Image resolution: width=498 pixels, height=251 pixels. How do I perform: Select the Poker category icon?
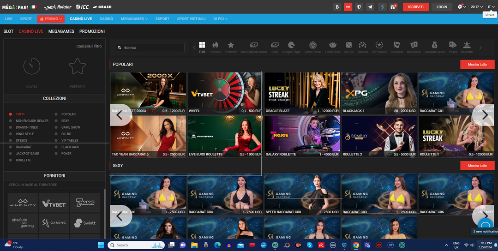click(x=453, y=48)
